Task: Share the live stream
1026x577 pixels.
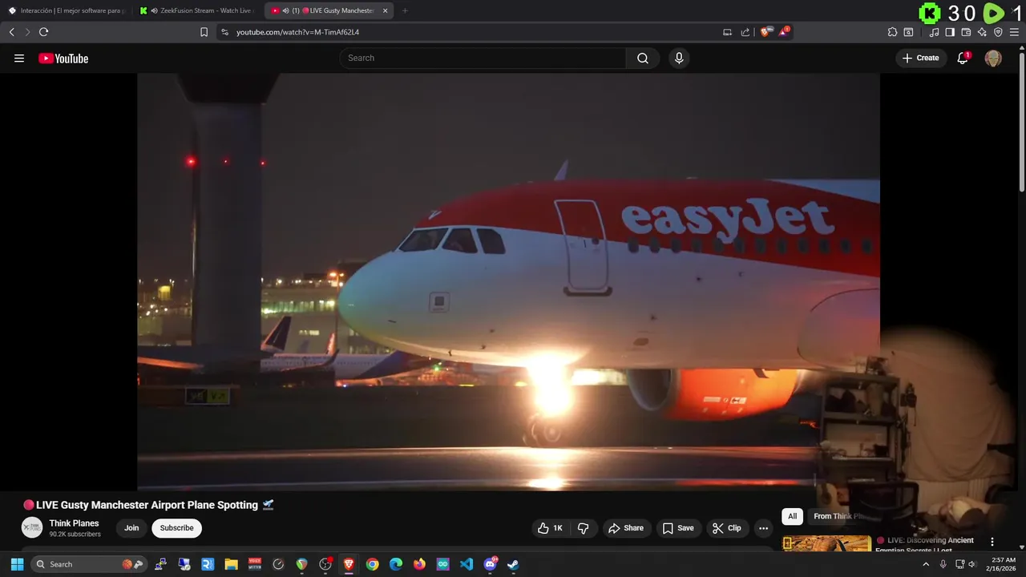Action: (626, 528)
